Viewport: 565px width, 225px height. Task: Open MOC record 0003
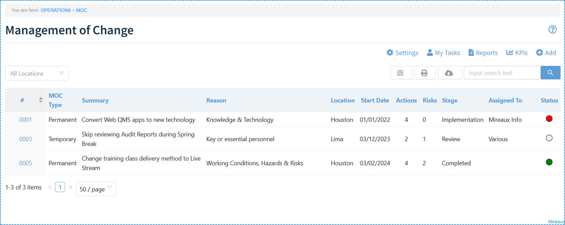point(25,139)
